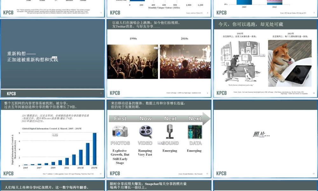This screenshot has height=191, width=318.
Task: Click 'Emerging' under DATA
Action: point(194,151)
